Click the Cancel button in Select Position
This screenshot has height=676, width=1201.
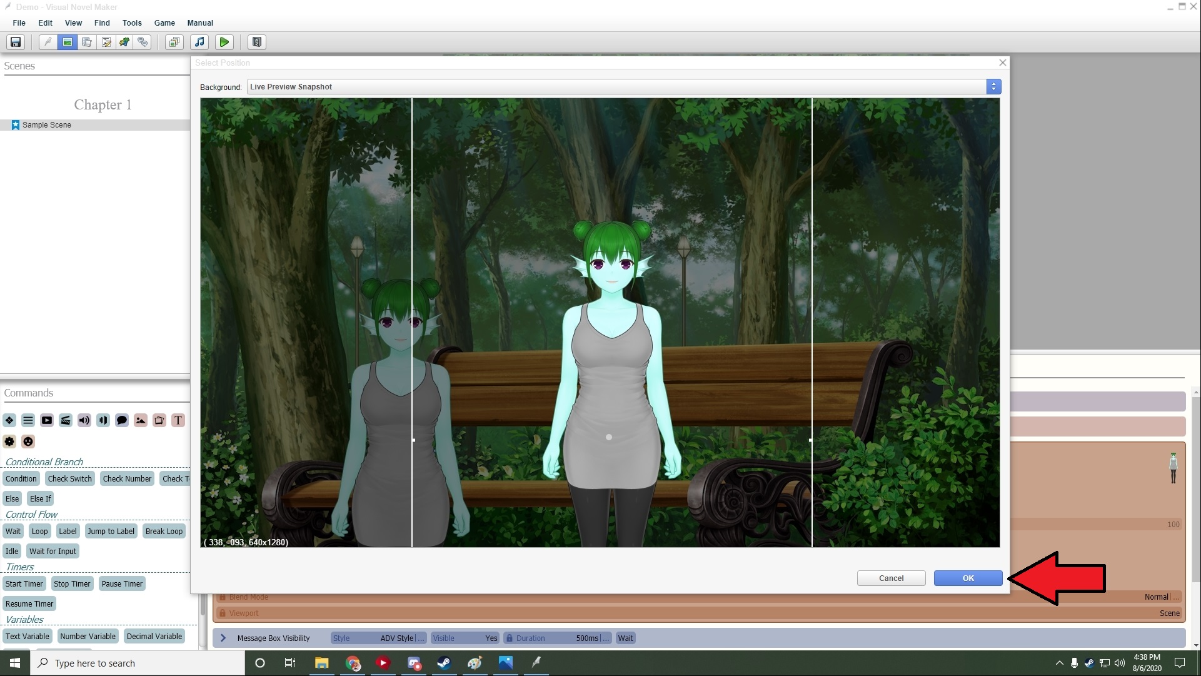click(x=891, y=578)
